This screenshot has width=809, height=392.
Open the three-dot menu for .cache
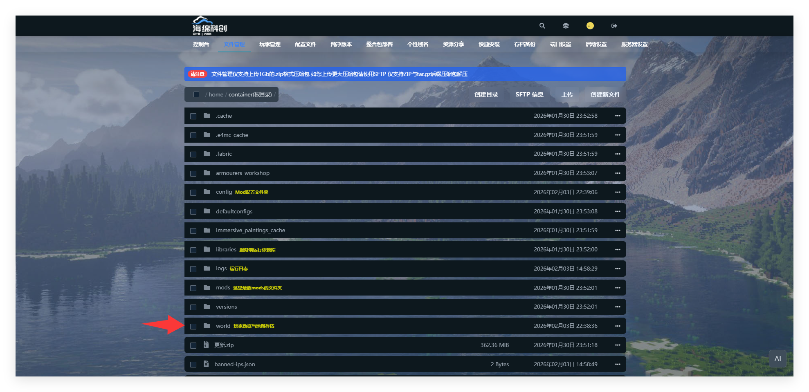(618, 116)
